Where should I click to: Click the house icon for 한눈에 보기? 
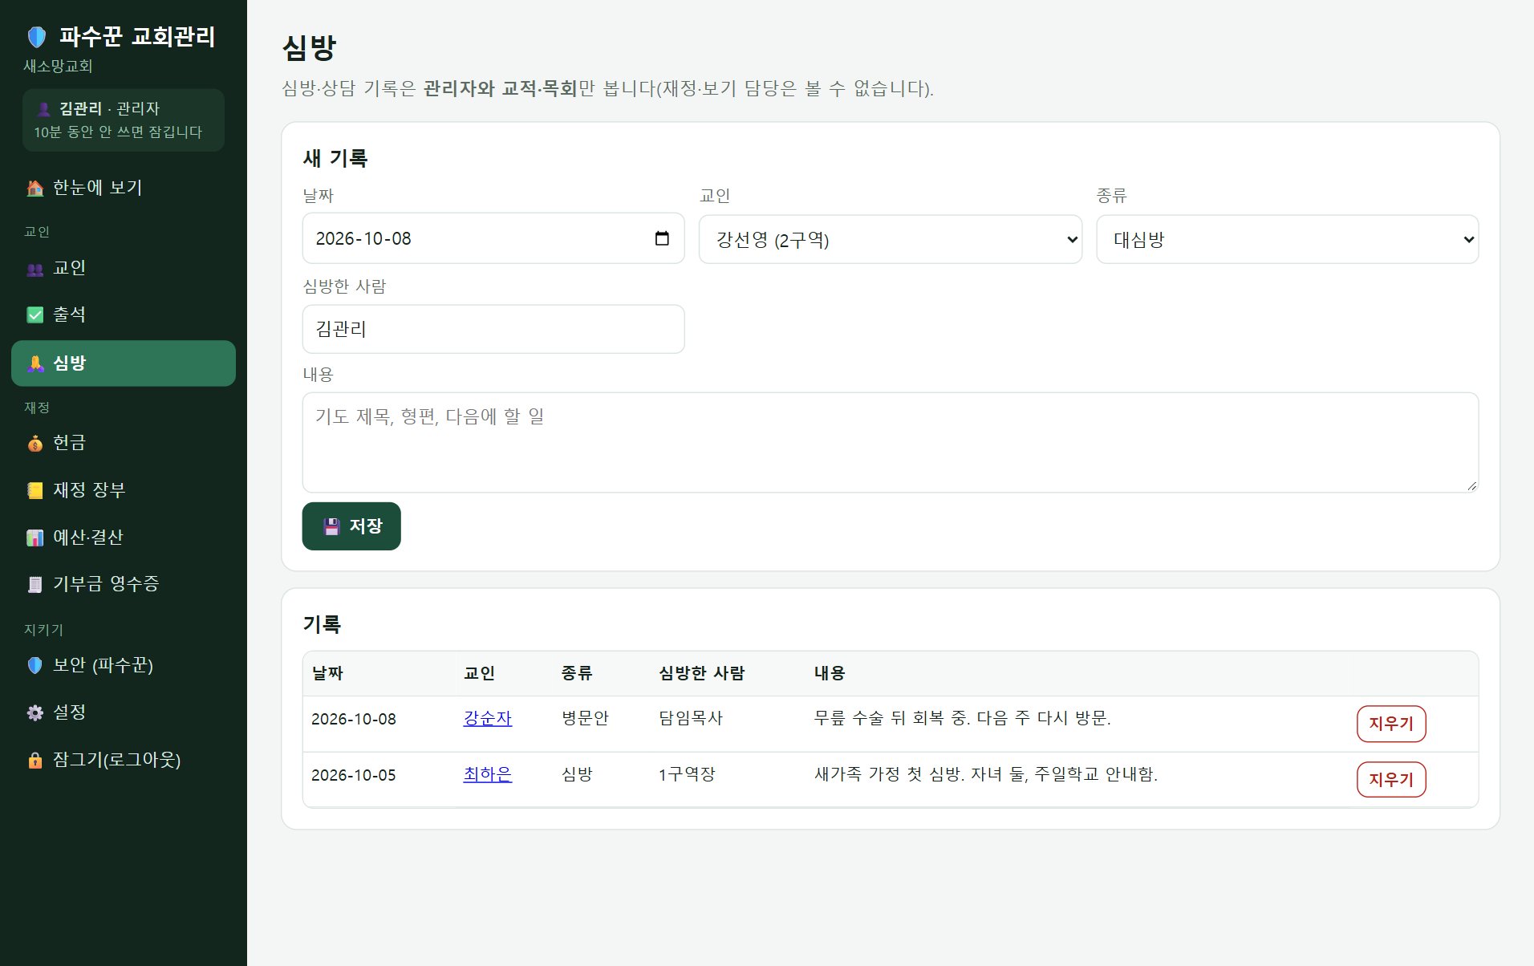pyautogui.click(x=35, y=188)
